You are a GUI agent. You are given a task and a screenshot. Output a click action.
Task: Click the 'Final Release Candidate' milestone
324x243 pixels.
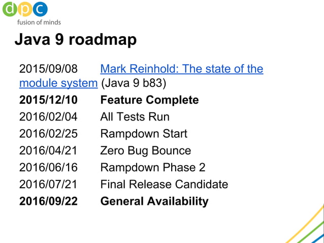[x=164, y=184]
